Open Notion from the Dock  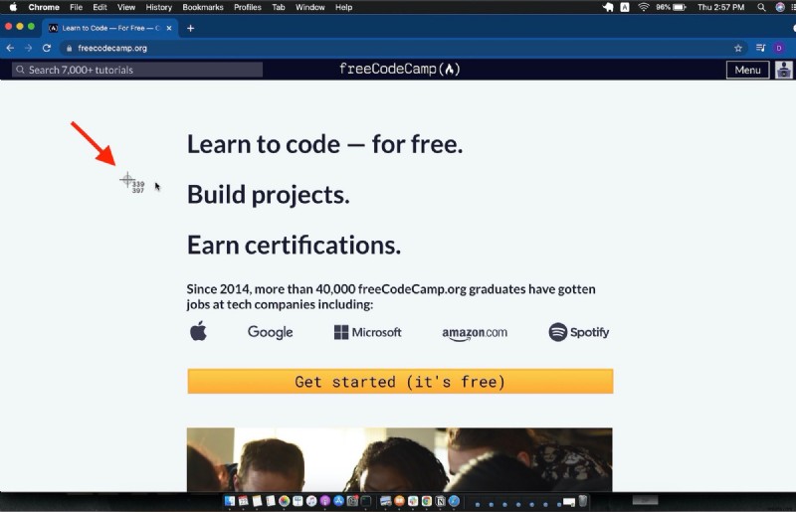pos(440,501)
